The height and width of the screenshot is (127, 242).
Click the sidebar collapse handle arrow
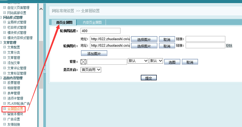click(x=44, y=70)
